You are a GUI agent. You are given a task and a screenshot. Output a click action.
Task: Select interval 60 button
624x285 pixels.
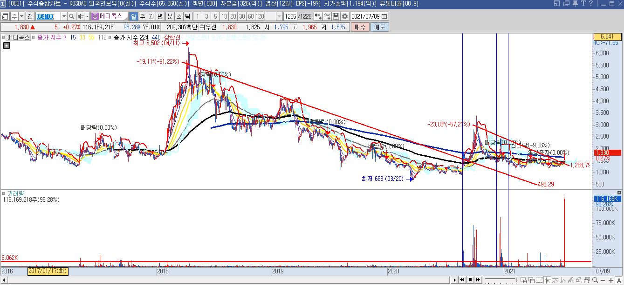click(x=251, y=16)
